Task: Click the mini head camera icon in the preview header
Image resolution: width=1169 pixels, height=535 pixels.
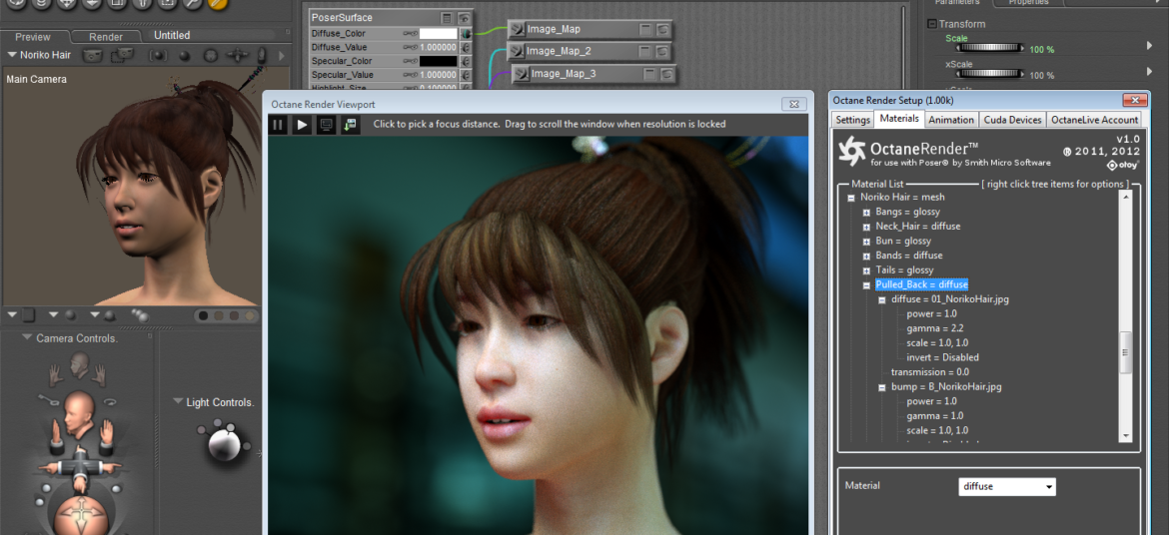Action: tap(262, 55)
